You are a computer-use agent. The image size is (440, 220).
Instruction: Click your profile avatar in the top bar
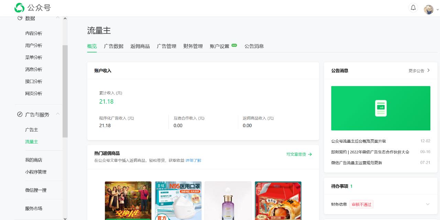point(428,9)
